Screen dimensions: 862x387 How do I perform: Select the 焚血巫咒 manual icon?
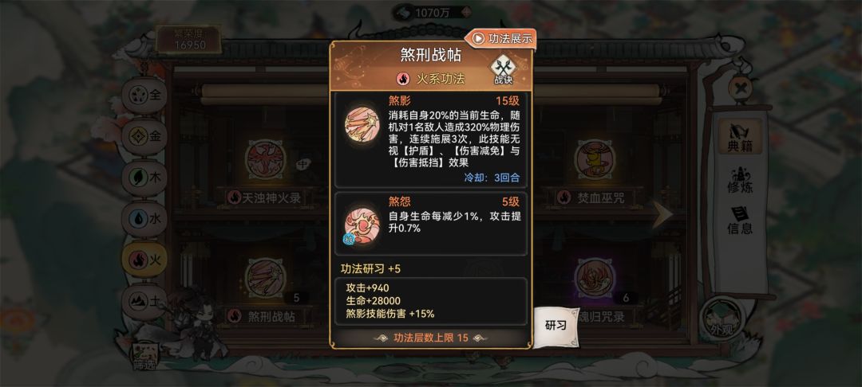pos(595,159)
